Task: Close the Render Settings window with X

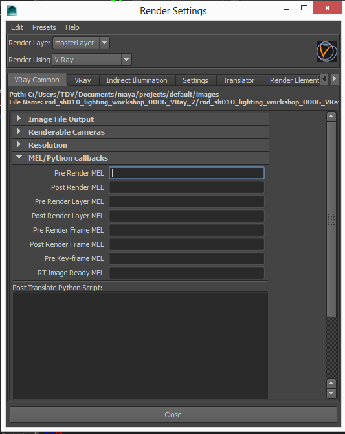Action: [328, 8]
